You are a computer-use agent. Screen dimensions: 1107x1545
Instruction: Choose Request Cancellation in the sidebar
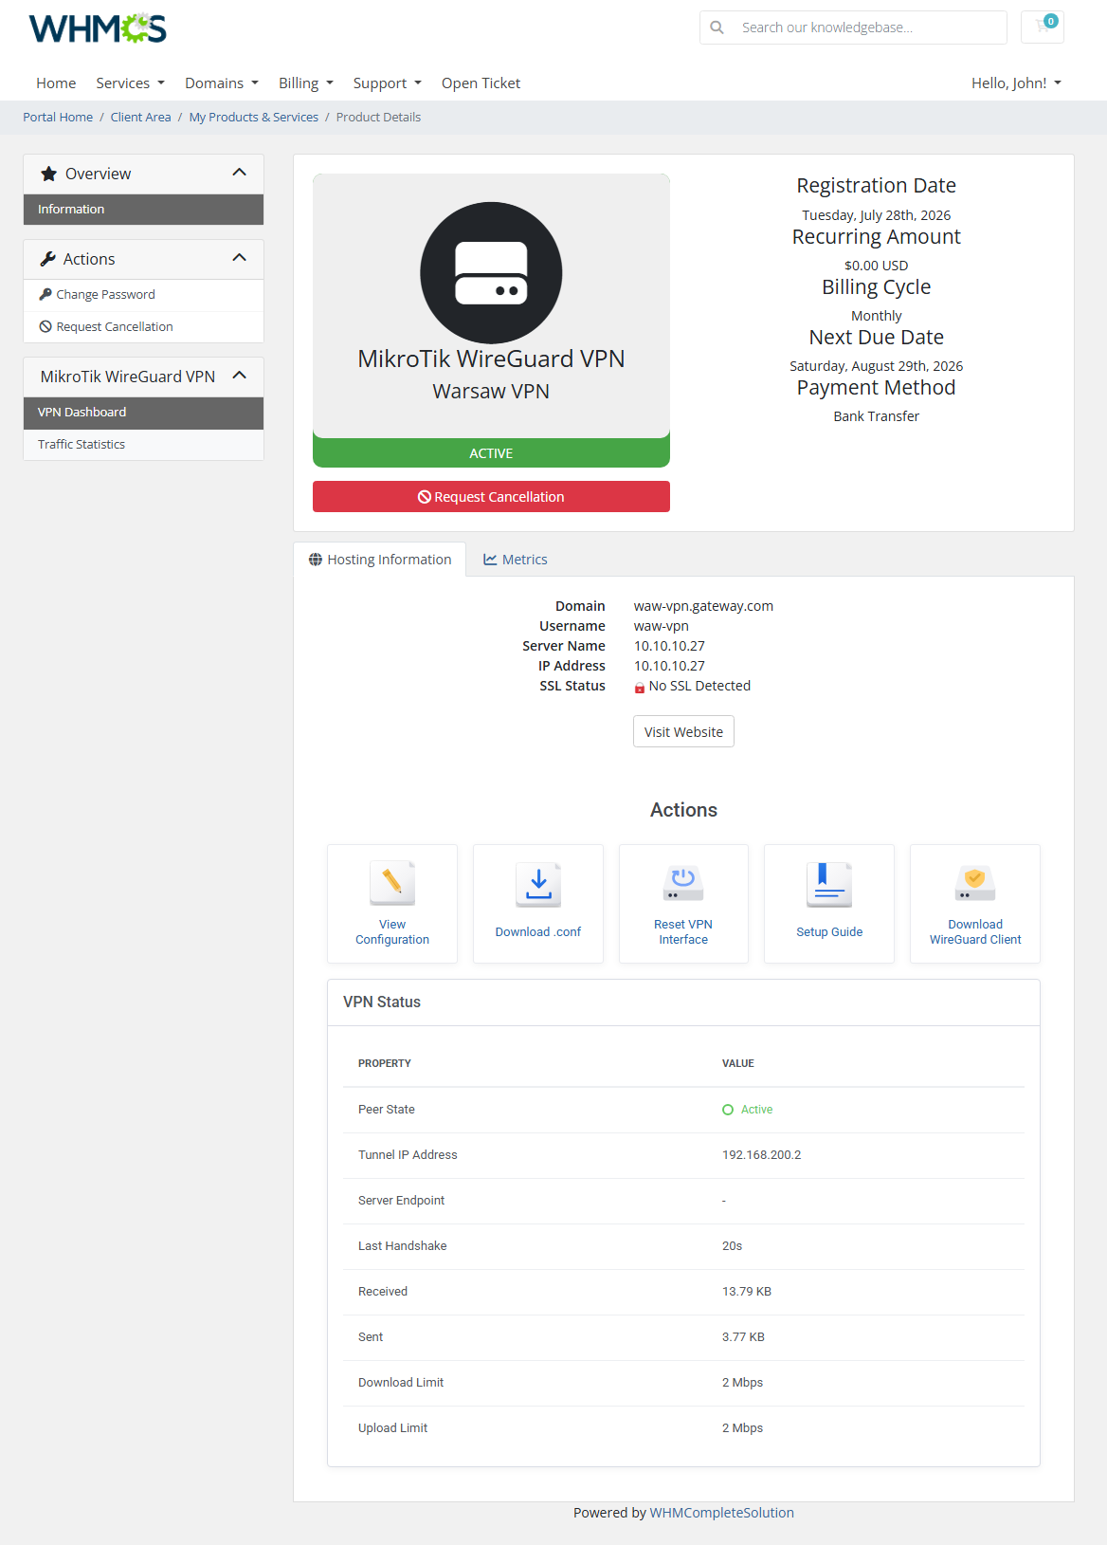[143, 327]
